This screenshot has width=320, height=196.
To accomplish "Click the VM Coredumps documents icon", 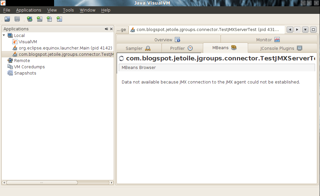I will point(10,67).
